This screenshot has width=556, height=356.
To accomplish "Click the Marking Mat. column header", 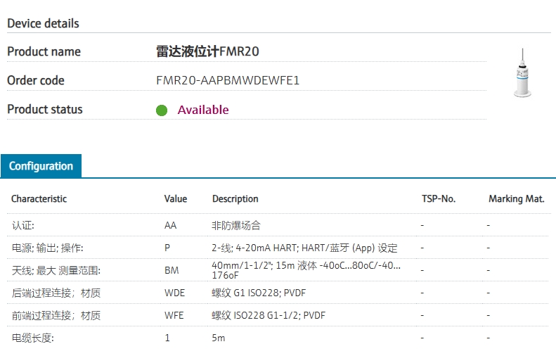I will (x=517, y=199).
